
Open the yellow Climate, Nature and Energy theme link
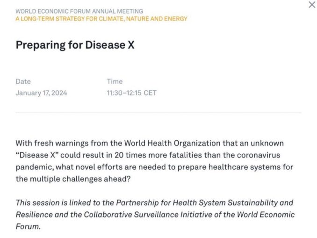[101, 19]
